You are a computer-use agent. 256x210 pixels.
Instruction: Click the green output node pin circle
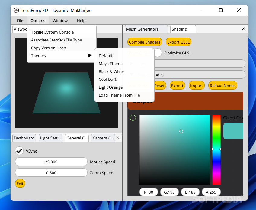click(133, 118)
